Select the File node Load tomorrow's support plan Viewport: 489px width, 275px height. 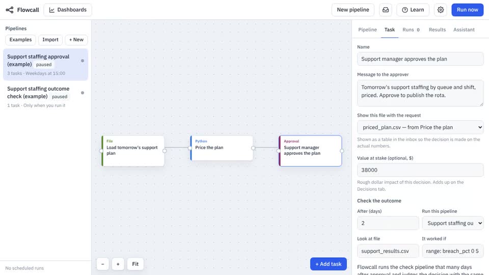(133, 151)
